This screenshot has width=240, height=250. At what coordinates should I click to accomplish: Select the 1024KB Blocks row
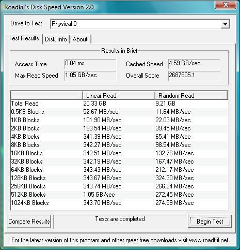[x=119, y=203]
